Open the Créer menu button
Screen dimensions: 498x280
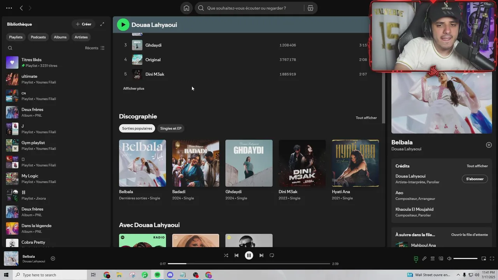click(84, 24)
